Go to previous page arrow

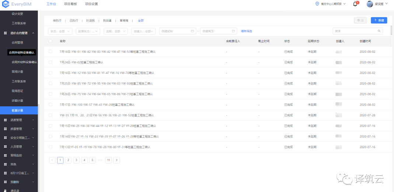[52, 160]
